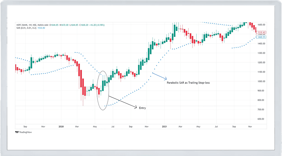This screenshot has height=156, width=282.
Task: Click the 800.00 level on price axis
Action: pos(261,100)
